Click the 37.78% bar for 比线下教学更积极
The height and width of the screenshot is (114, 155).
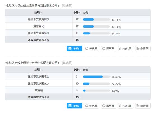pyautogui.click(x=96, y=19)
